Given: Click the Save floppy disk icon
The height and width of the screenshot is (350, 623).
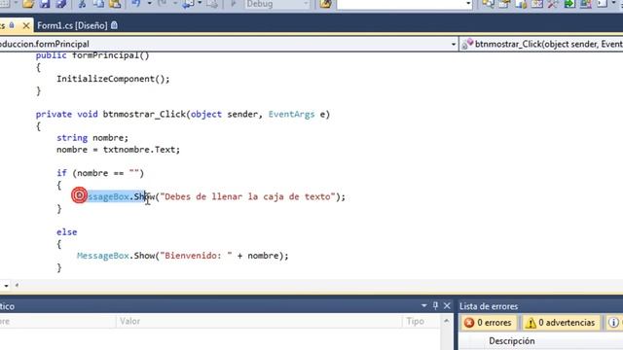Looking at the screenshot, I should click(45, 4).
